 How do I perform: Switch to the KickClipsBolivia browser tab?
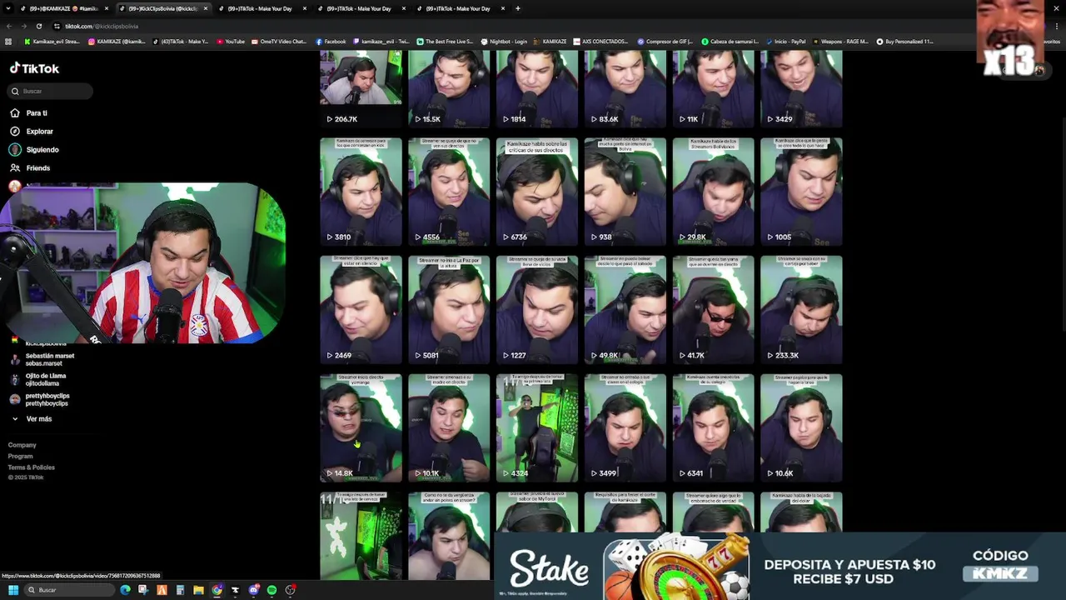click(162, 8)
